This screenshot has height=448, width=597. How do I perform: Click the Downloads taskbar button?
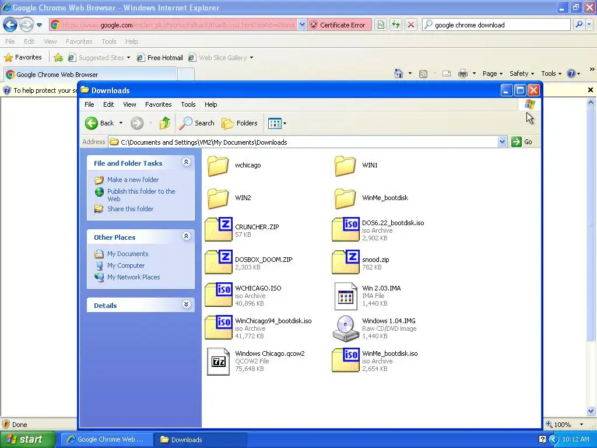201,440
